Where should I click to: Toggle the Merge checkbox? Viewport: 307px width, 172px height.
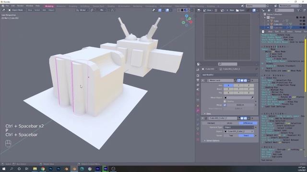[225, 105]
